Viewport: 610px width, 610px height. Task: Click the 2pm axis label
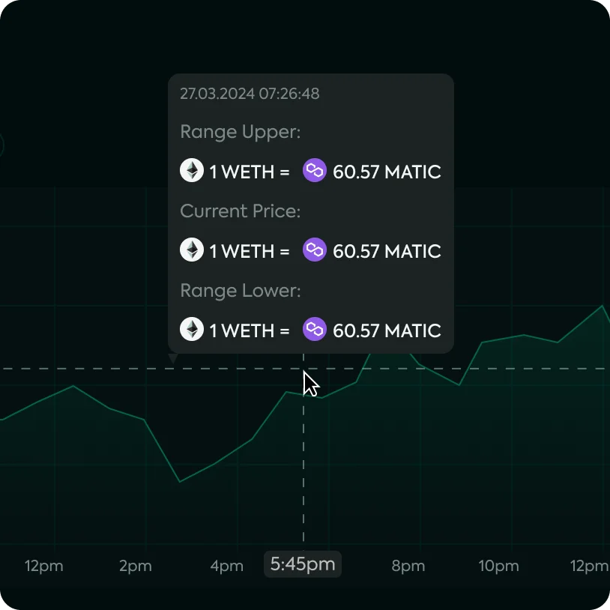coord(135,566)
